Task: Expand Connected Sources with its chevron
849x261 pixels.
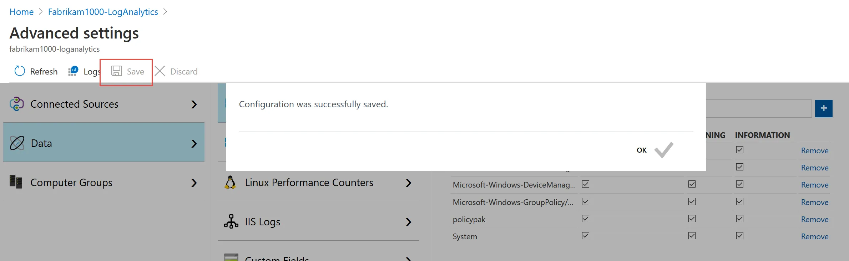Action: (194, 104)
